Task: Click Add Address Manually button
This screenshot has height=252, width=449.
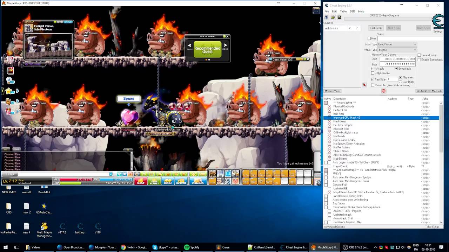Action: tap(429, 91)
